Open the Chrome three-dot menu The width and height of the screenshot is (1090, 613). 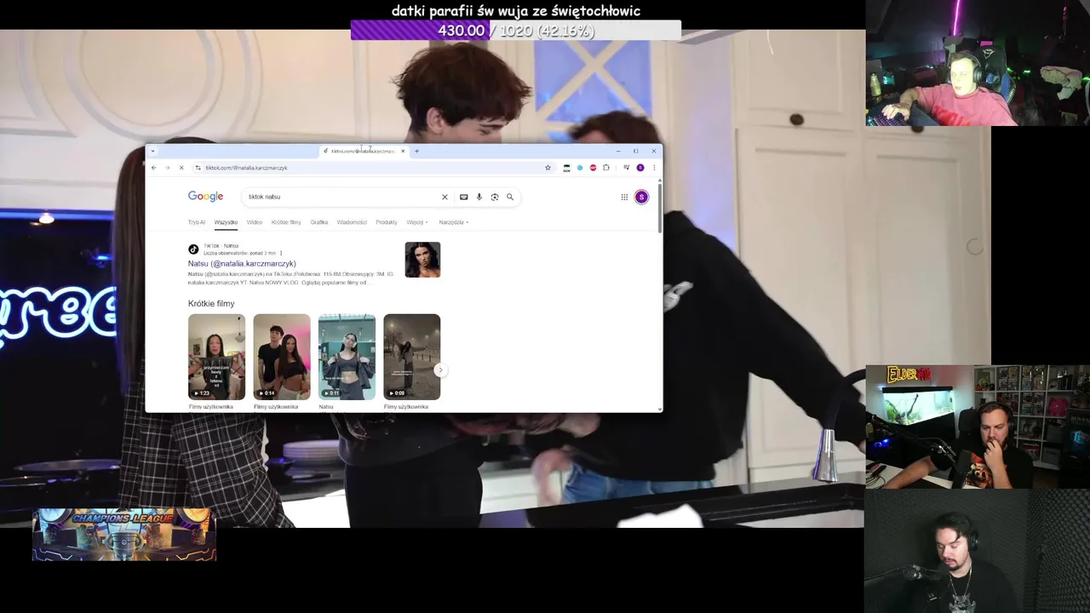(654, 168)
